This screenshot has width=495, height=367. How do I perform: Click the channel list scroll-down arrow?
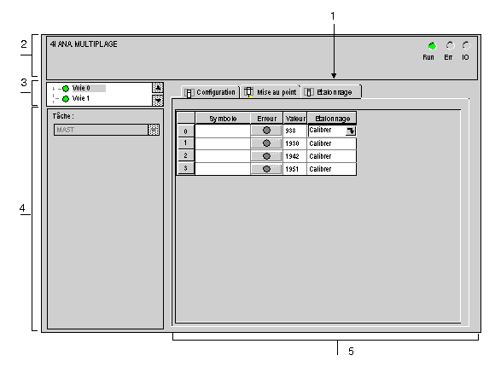tap(158, 101)
